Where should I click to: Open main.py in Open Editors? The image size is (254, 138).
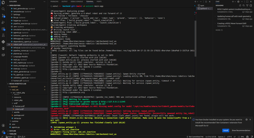click(x=27, y=60)
